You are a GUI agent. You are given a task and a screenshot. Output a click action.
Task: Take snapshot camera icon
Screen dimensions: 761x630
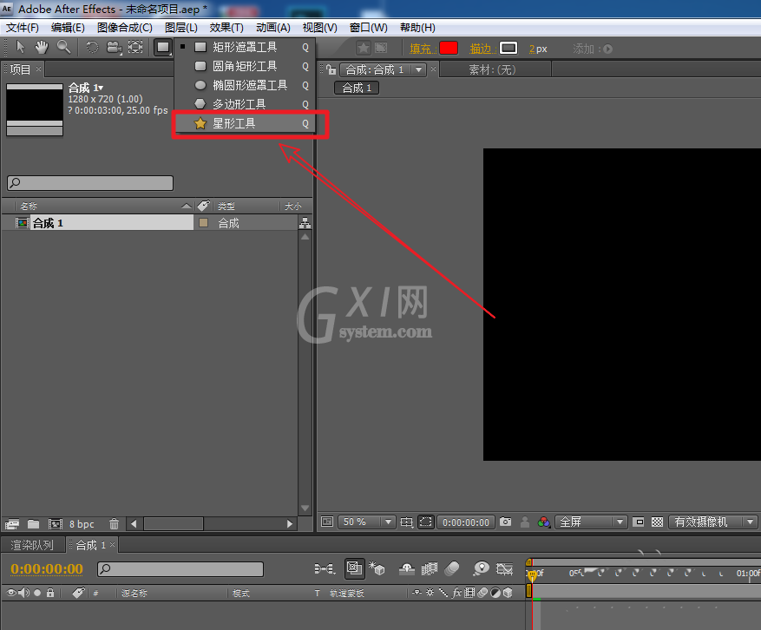505,522
